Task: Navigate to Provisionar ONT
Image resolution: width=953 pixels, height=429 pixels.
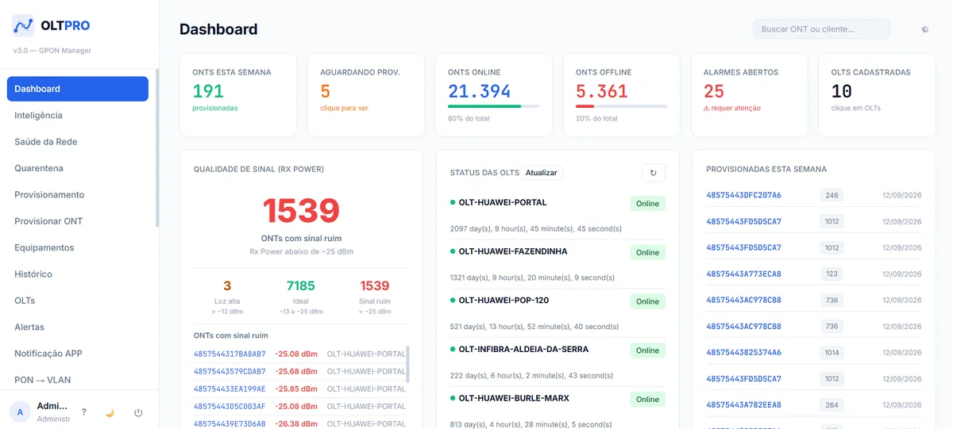Action: (78, 221)
